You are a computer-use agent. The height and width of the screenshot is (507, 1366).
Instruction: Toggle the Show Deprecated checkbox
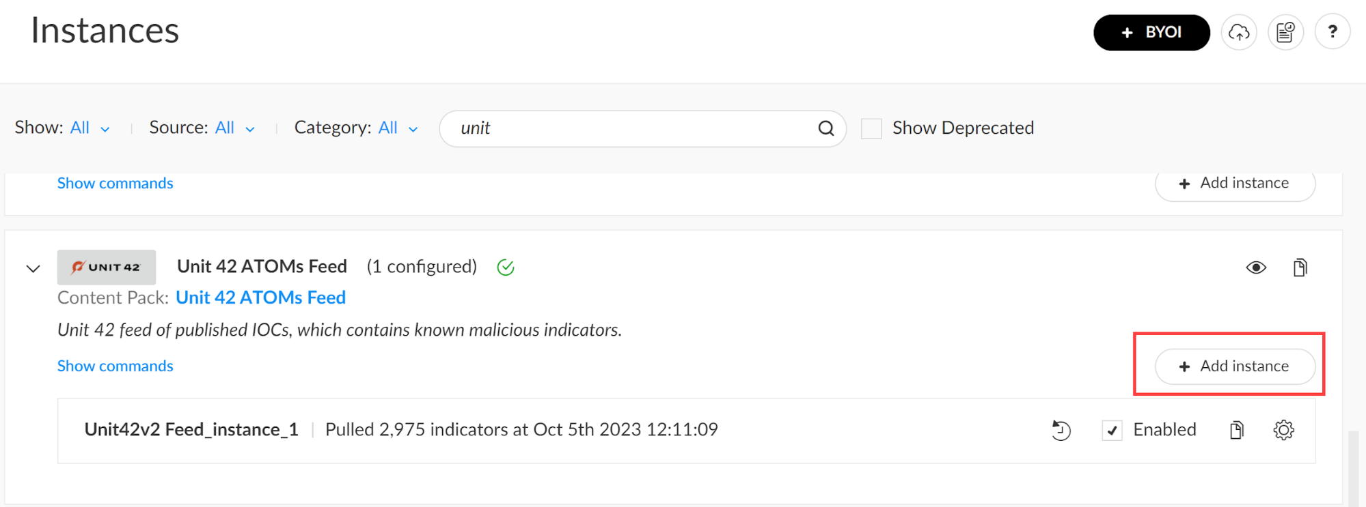coord(871,128)
